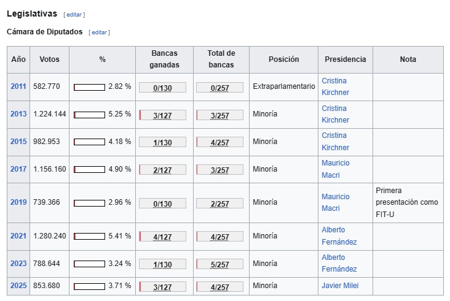Viewport: 450px width, 301px height.
Task: Click the 5.41 % vote percentage bar
Action: point(89,236)
